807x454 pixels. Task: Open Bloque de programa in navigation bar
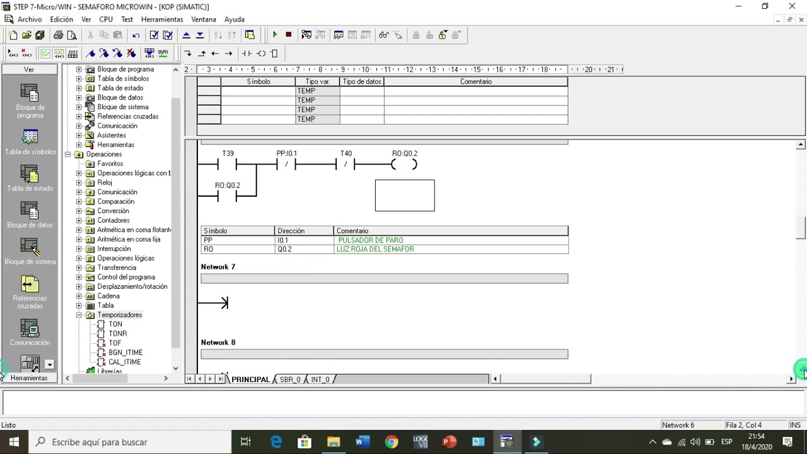(30, 101)
